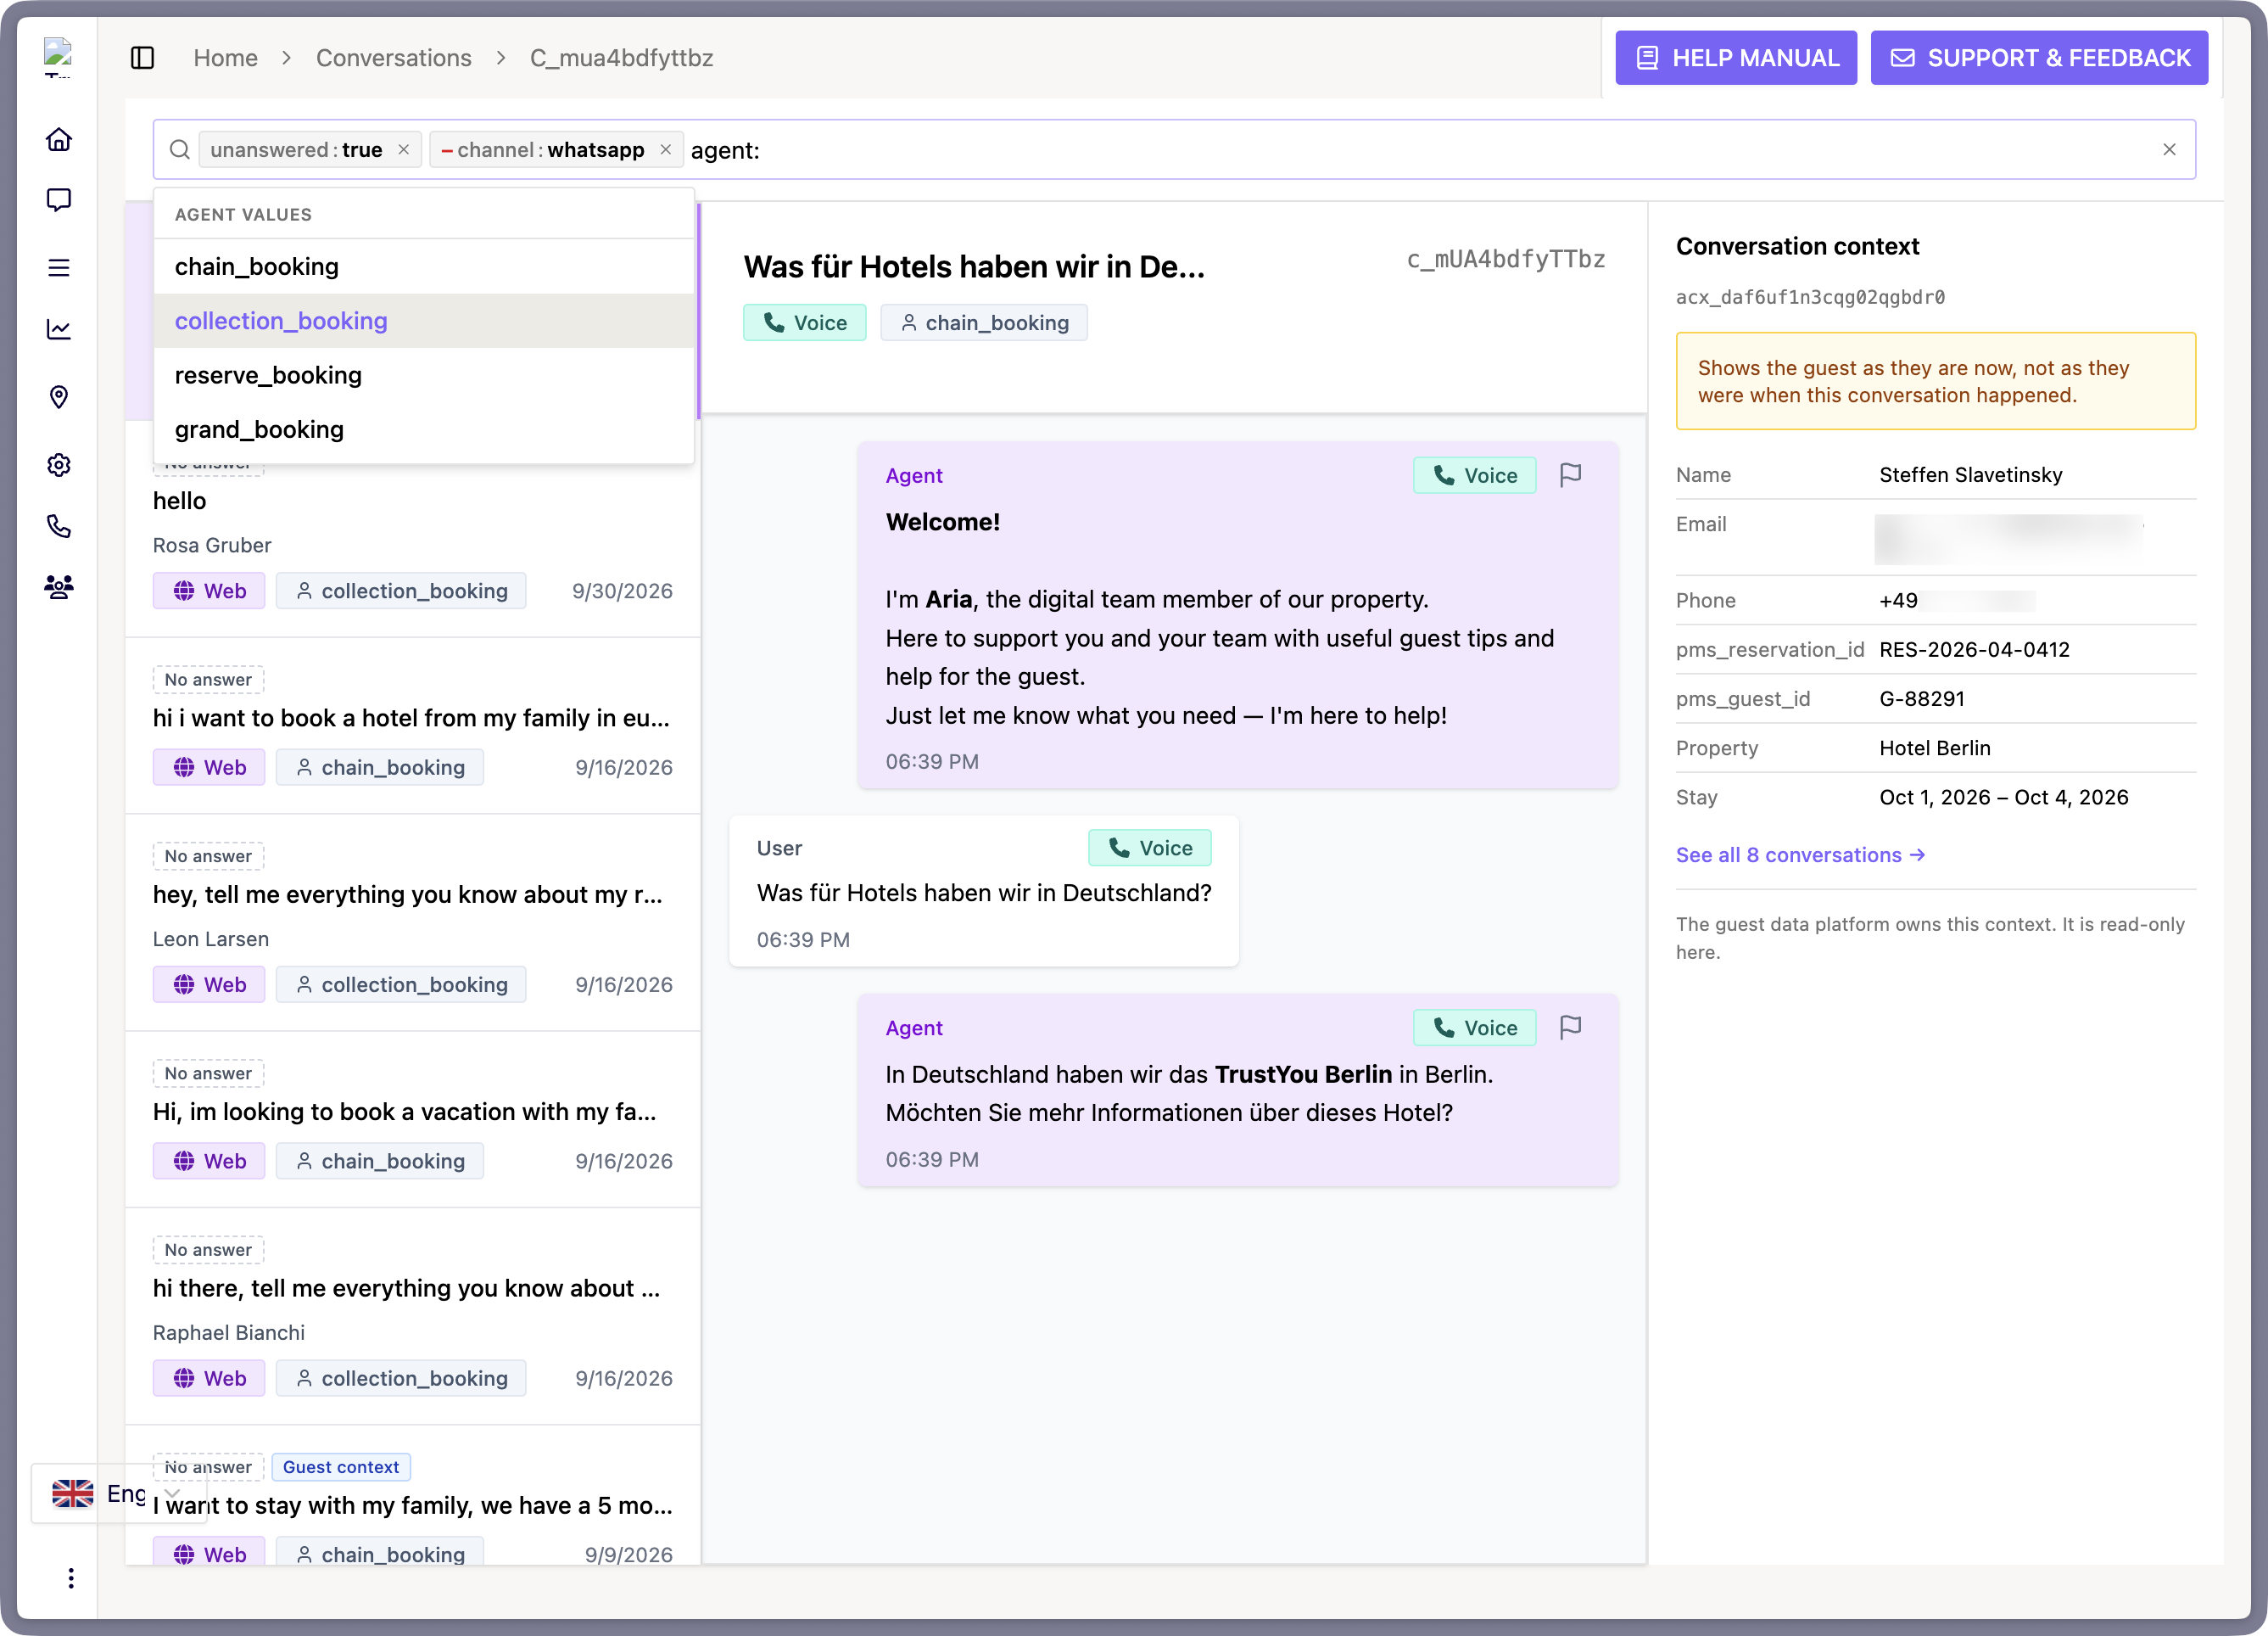Open the analytics chart sidebar icon
This screenshot has width=2268, height=1636.
(x=59, y=329)
